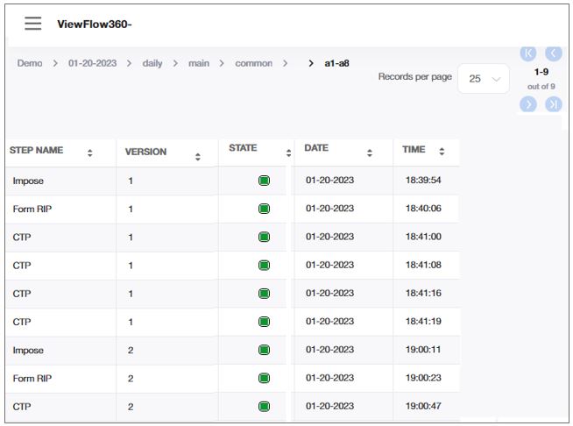Go to previous page of records
The height and width of the screenshot is (426, 573).
click(x=553, y=53)
